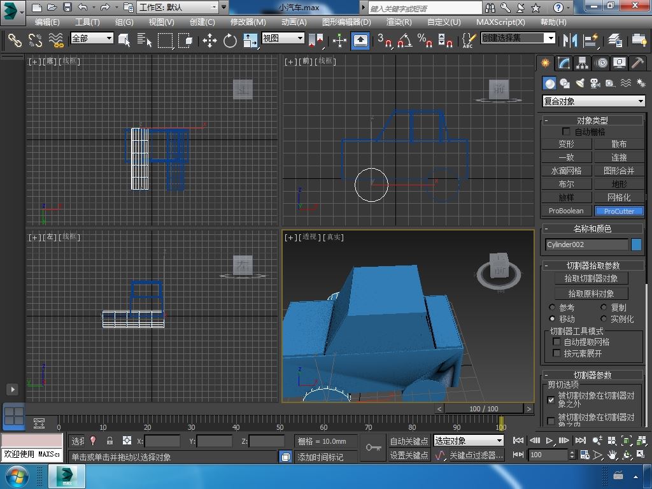This screenshot has height=489, width=652.
Task: Toggle selection lock icon in status bar
Action: [110, 441]
